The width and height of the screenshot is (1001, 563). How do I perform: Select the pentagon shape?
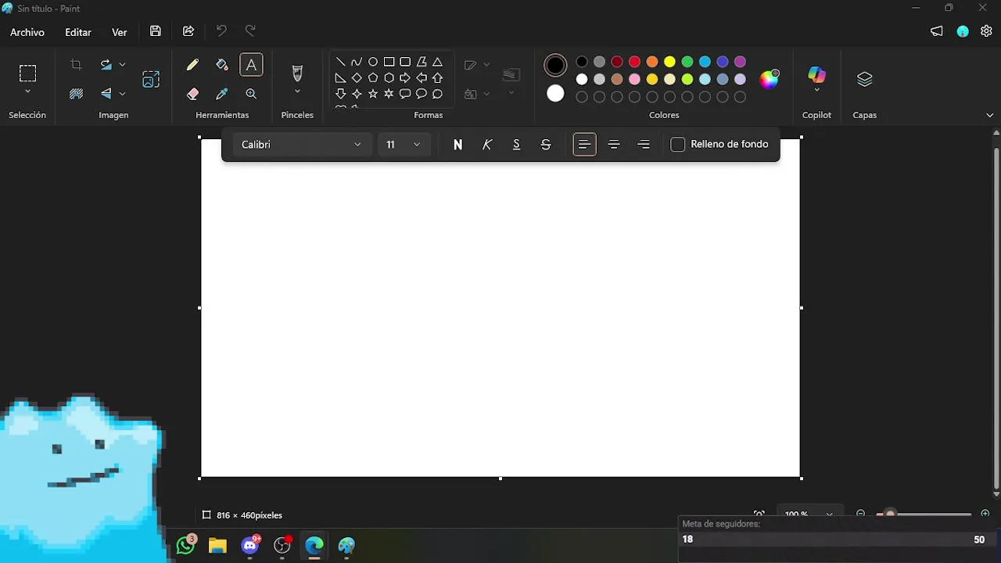click(373, 78)
